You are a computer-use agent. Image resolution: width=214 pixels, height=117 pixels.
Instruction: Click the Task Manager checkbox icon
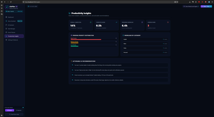(6, 29)
